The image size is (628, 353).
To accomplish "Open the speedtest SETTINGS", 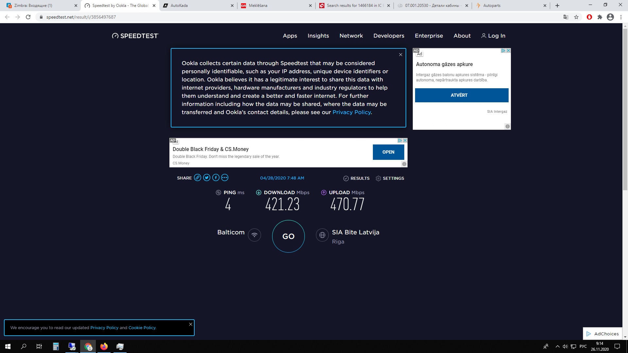I will (390, 178).
